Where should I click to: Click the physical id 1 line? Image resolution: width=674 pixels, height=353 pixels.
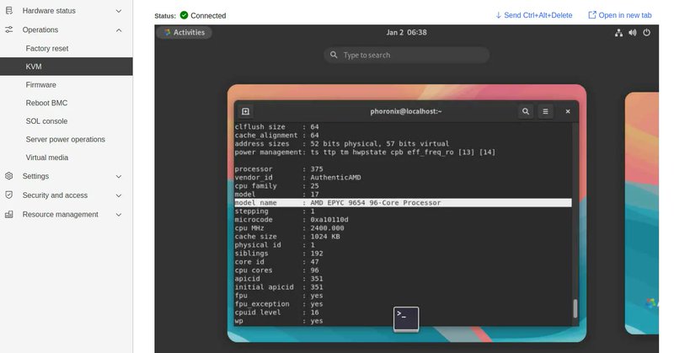tap(275, 244)
